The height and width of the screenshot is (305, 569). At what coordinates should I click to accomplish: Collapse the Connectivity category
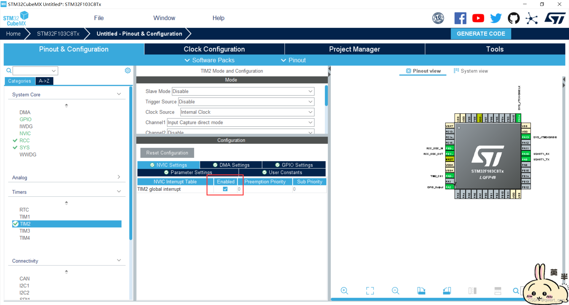coord(119,260)
